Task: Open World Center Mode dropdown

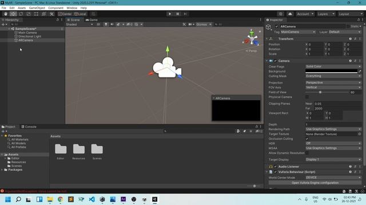Action: (333, 178)
